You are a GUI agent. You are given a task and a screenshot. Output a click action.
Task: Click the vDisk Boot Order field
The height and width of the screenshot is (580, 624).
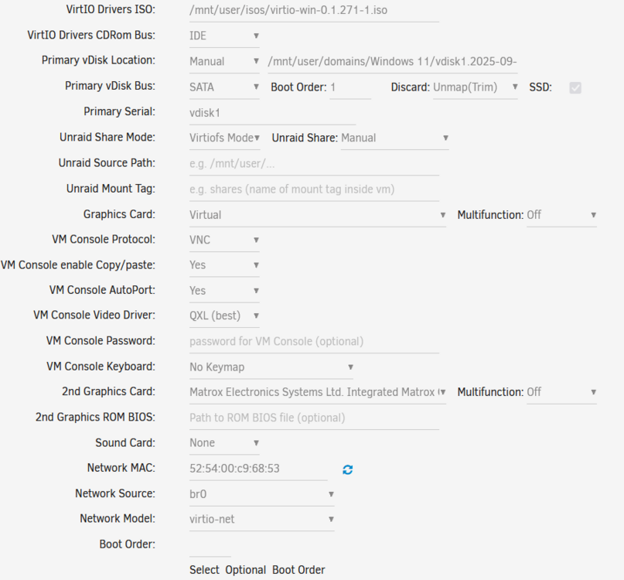[350, 87]
